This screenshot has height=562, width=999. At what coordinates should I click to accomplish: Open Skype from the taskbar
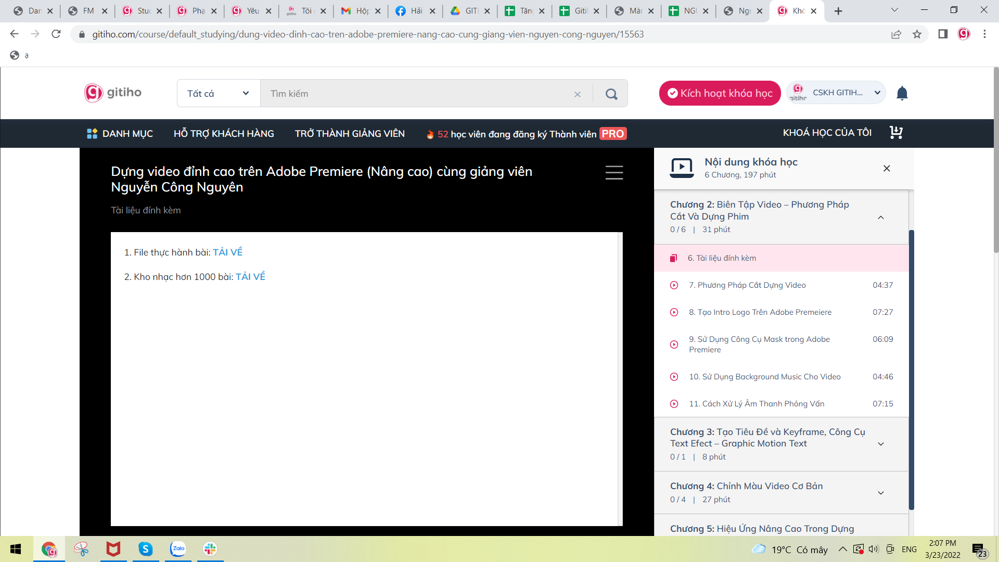click(x=146, y=549)
